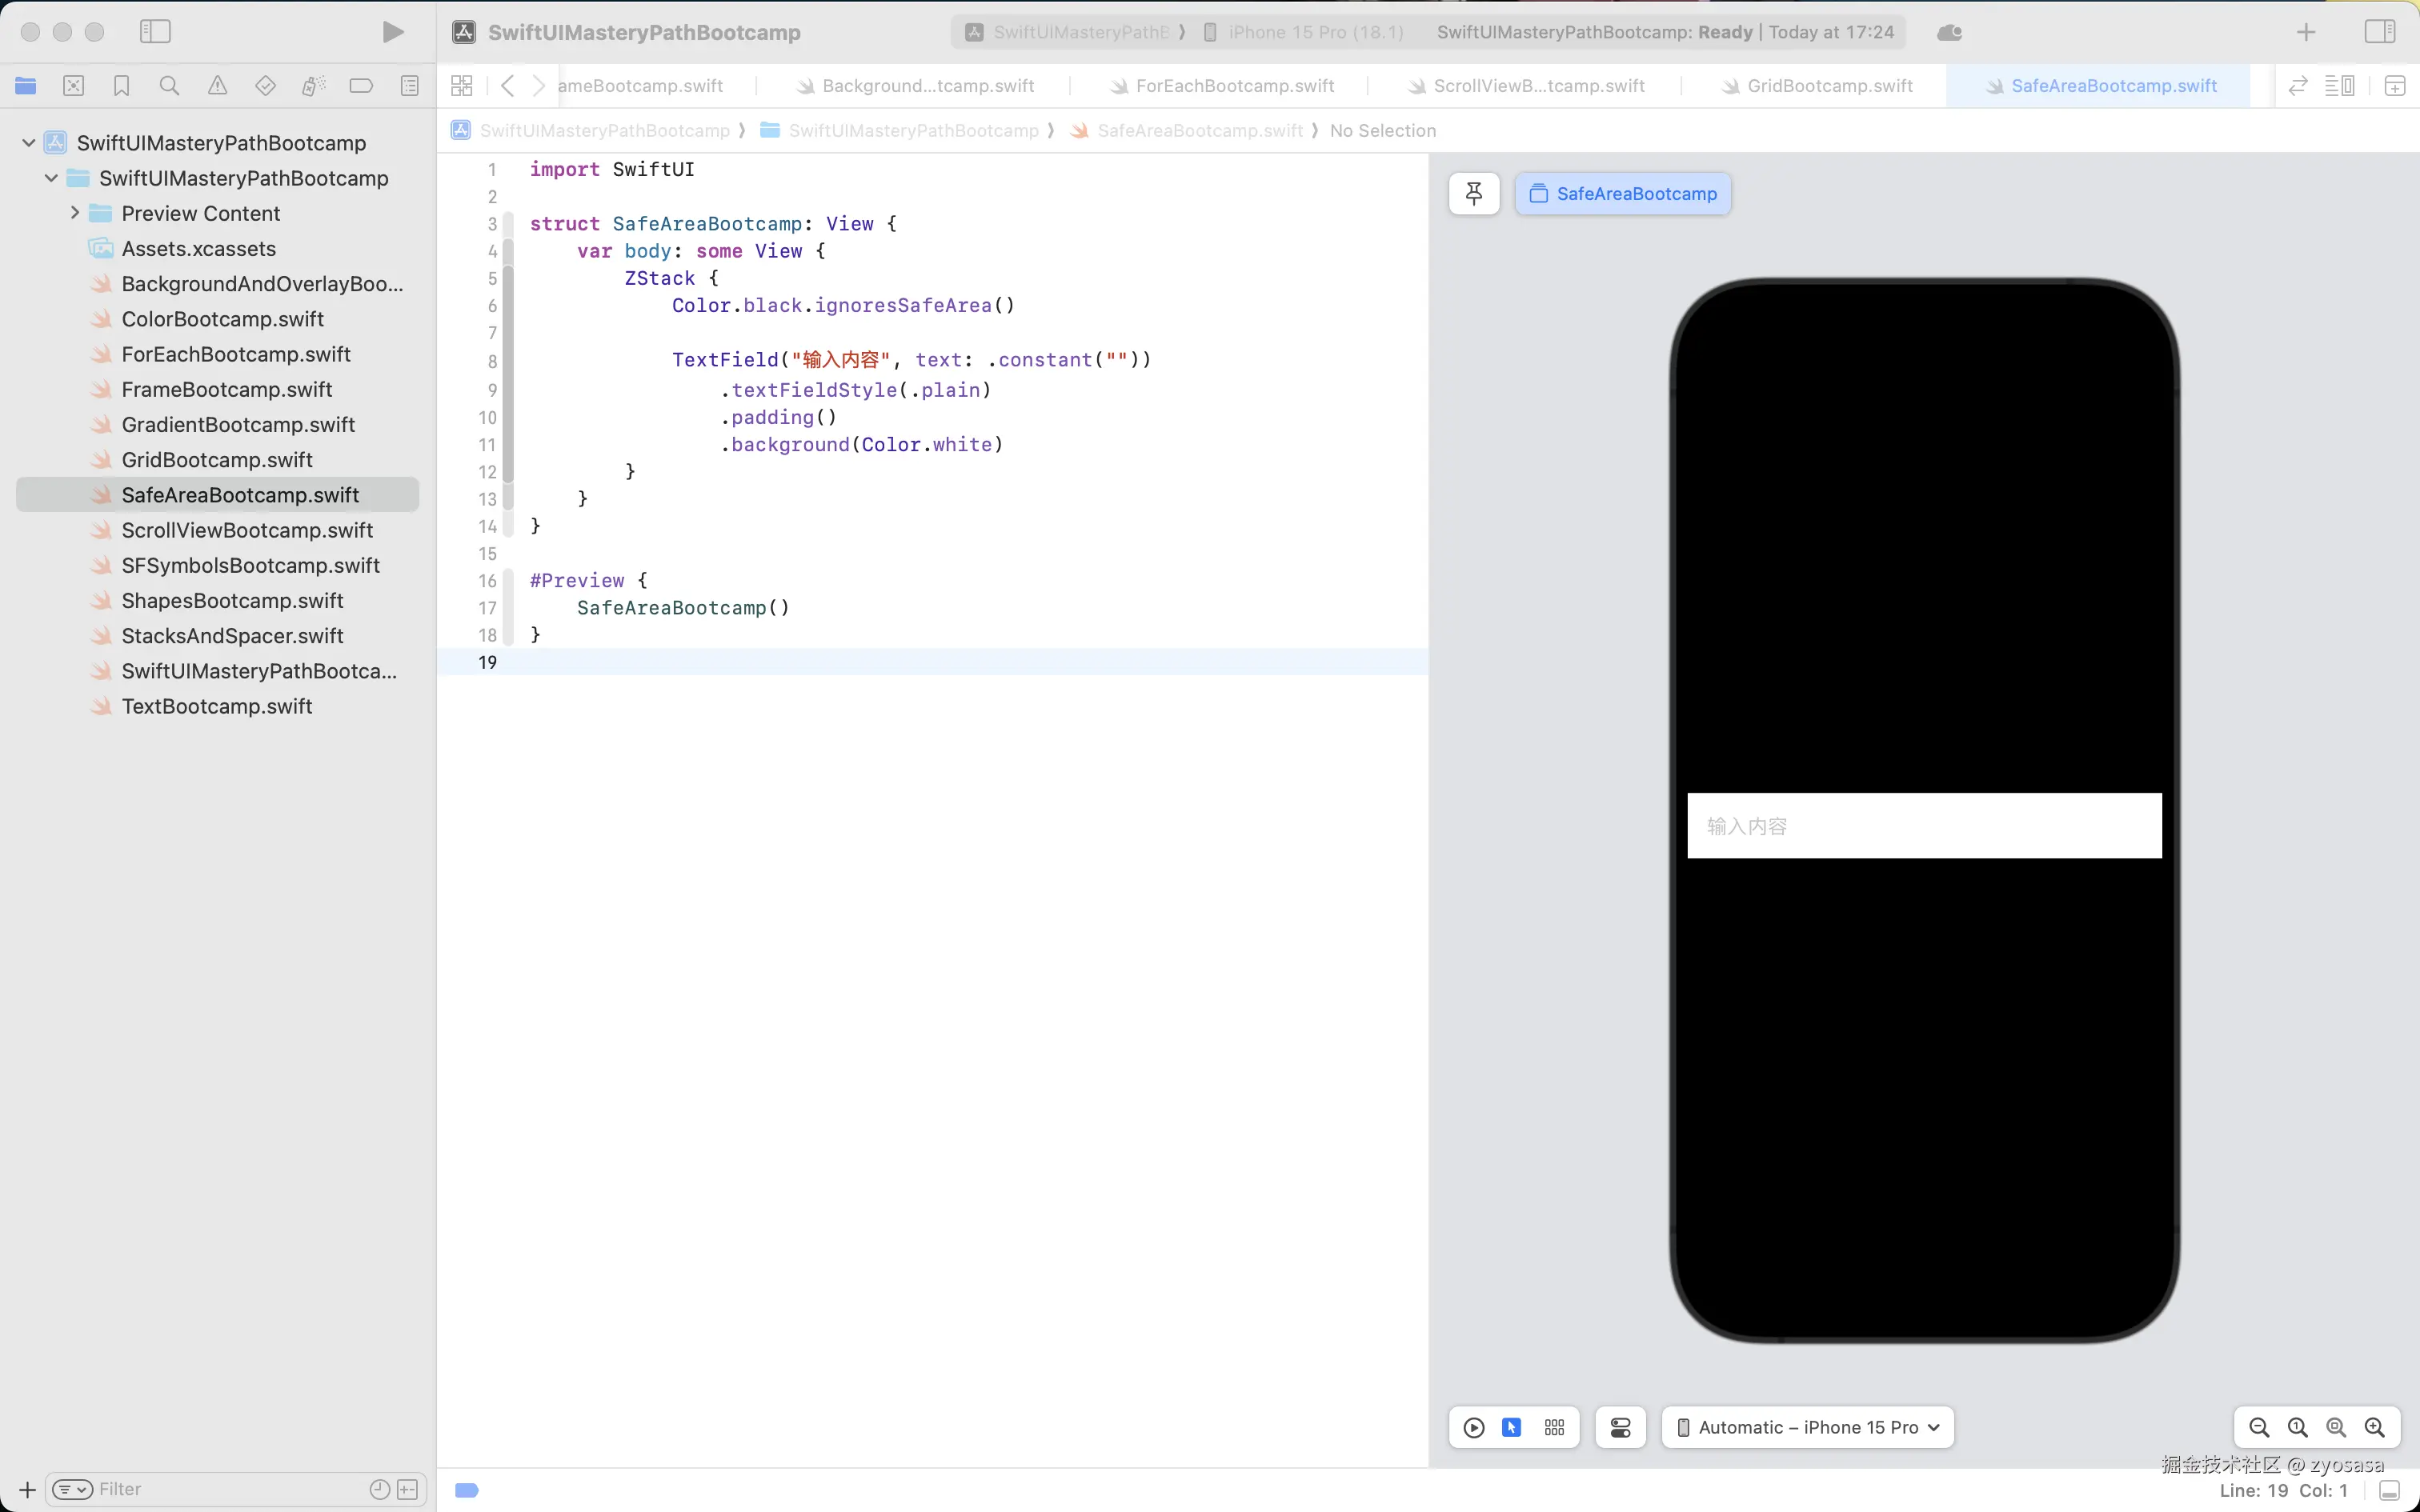Image resolution: width=2420 pixels, height=1512 pixels.
Task: Toggle the left navigator sidebar
Action: 155,32
